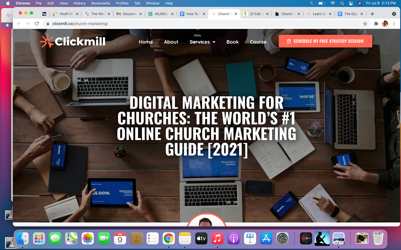Click the Chrome profile avatar
This screenshot has height=250, width=401.
click(385, 24)
